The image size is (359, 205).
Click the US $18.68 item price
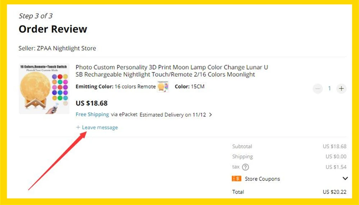click(x=92, y=103)
